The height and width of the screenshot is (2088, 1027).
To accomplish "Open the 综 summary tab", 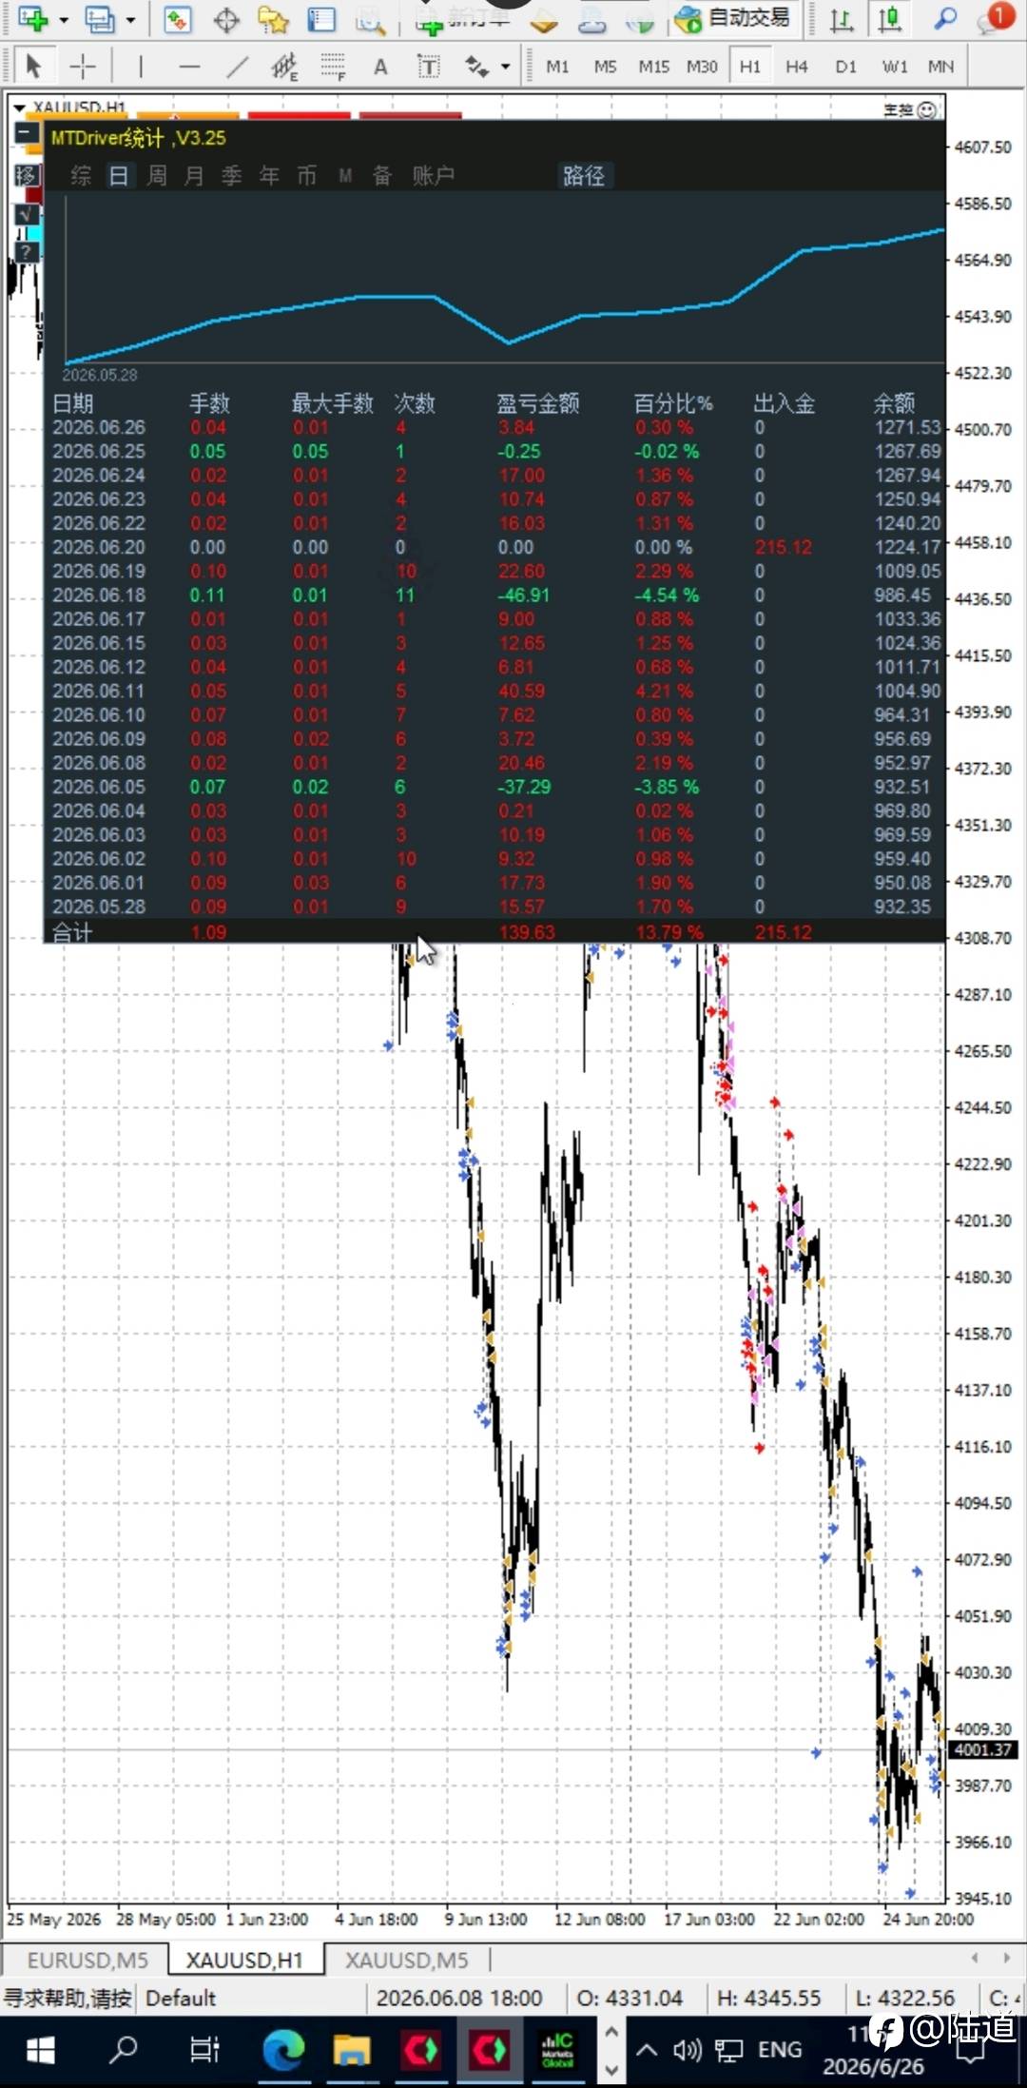I will (81, 175).
